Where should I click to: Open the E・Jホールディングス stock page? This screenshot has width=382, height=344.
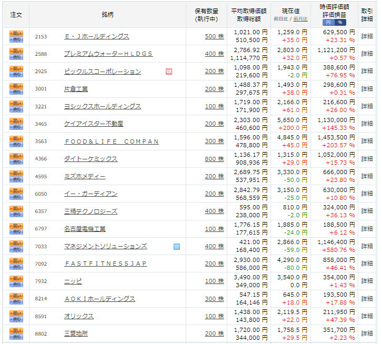pyautogui.click(x=97, y=36)
